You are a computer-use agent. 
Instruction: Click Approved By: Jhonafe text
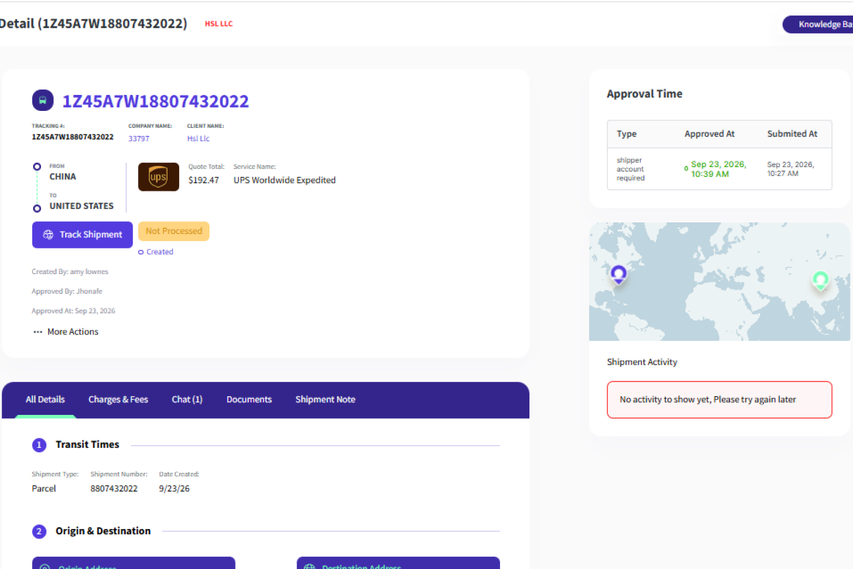coord(67,291)
